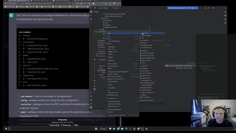Open Project view dropdown header
This screenshot has width=236, height=133.
pos(97,12)
